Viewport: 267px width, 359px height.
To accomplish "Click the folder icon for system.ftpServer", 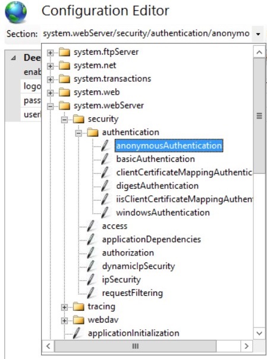I will [x=64, y=52].
